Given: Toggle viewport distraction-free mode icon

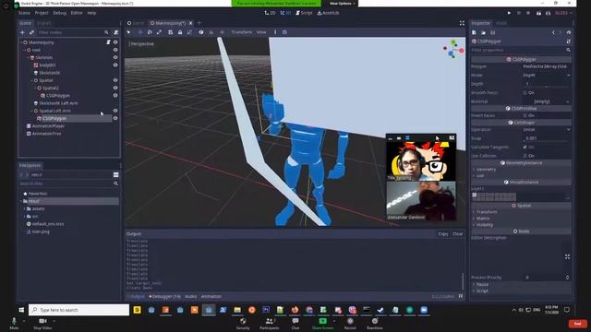Looking at the screenshot, I should coord(462,23).
